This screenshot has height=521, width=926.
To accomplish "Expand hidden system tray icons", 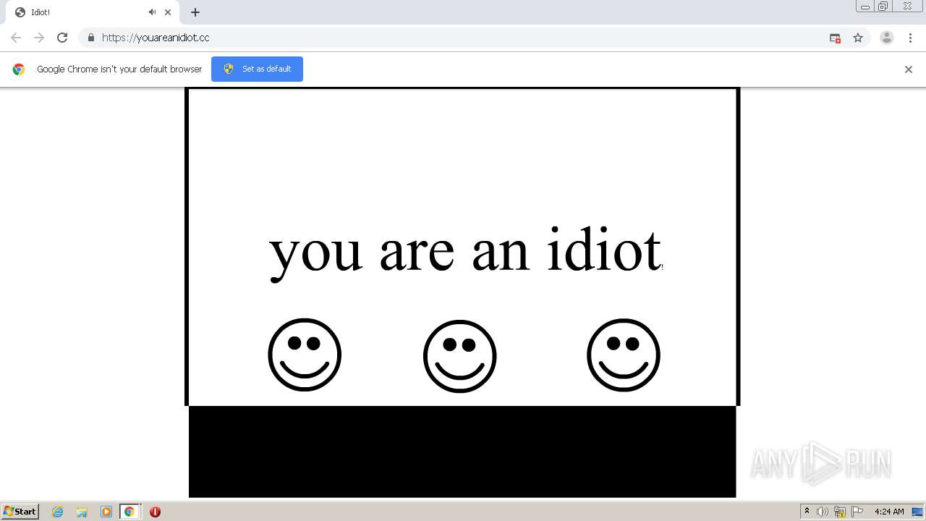I will pyautogui.click(x=807, y=512).
